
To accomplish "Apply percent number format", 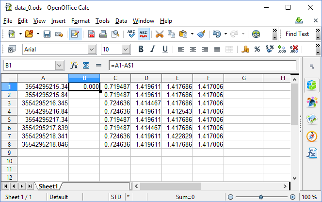I will [257, 49].
